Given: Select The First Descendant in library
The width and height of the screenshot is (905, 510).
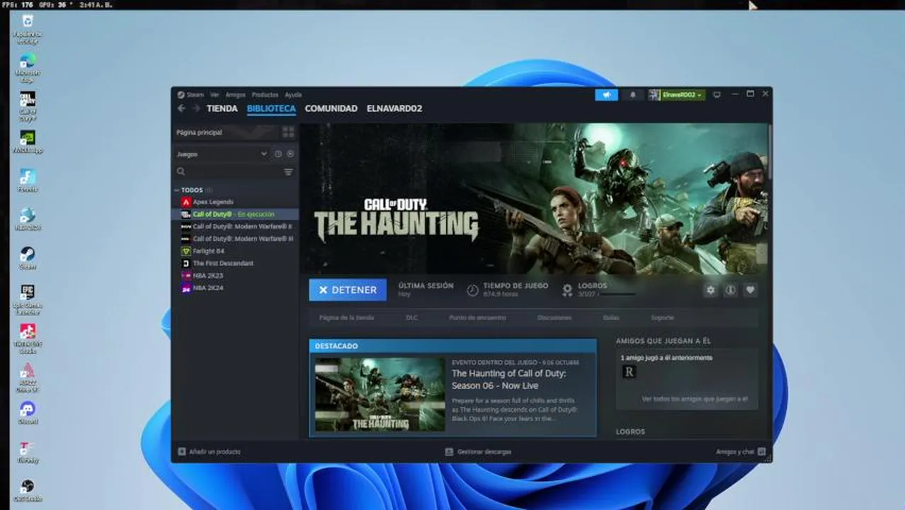Looking at the screenshot, I should click(x=223, y=263).
